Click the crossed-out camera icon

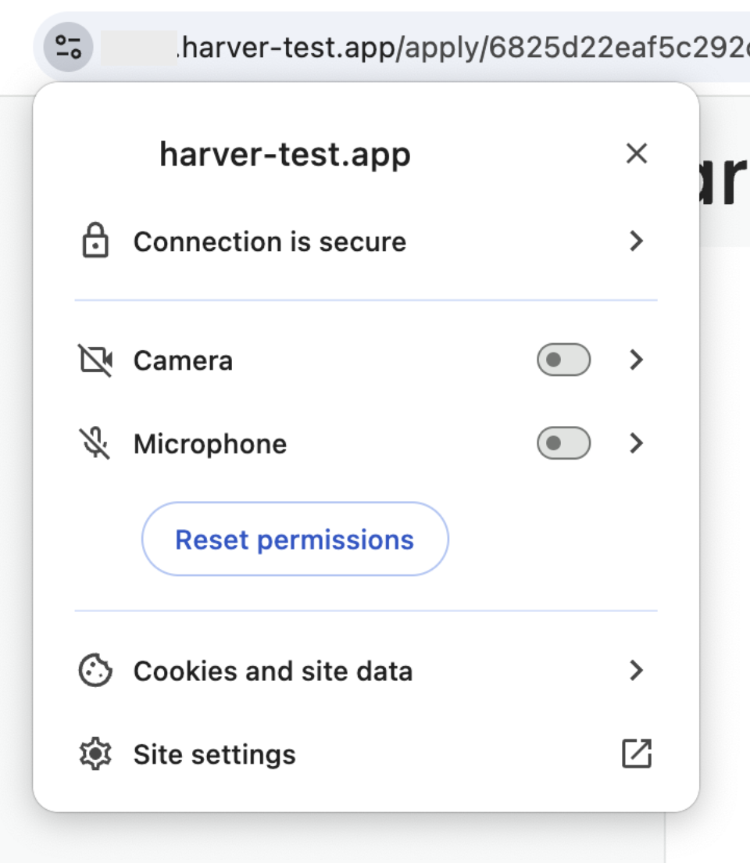click(x=96, y=360)
